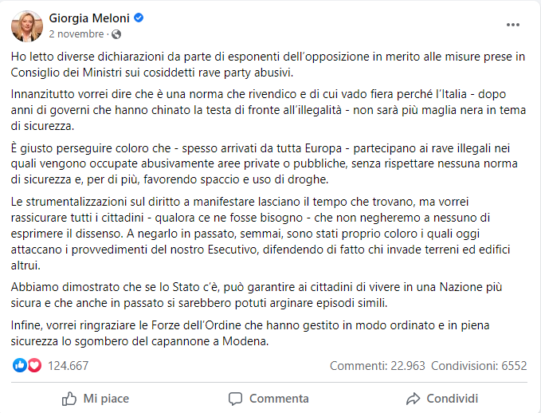Image resolution: width=541 pixels, height=413 pixels.
Task: Select the 'Condividi' share label
Action: point(452,398)
